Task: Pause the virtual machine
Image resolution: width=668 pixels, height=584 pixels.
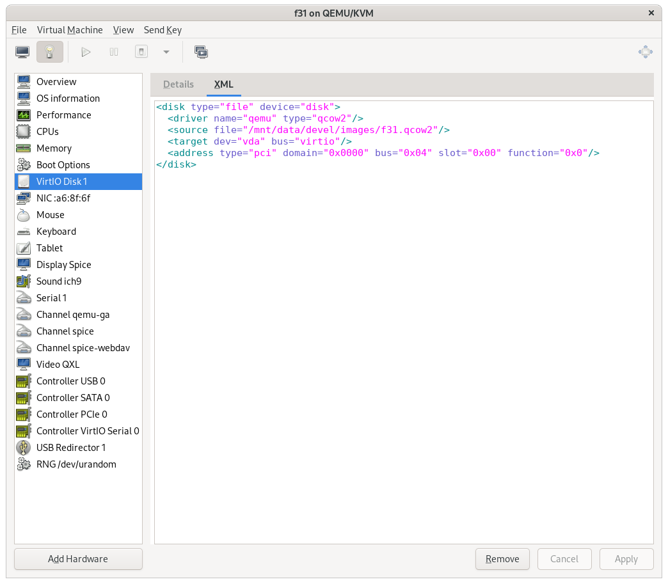Action: [114, 52]
